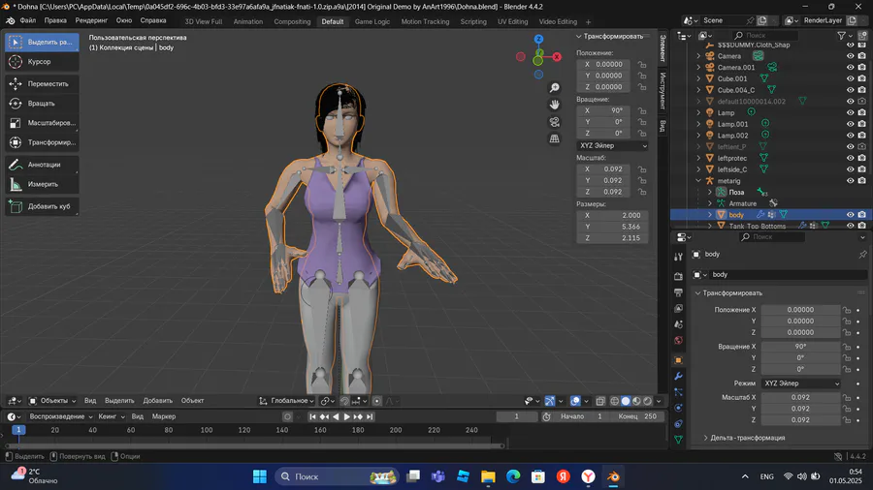
Task: Activate the Move (Переместить) tool
Action: [x=42, y=84]
